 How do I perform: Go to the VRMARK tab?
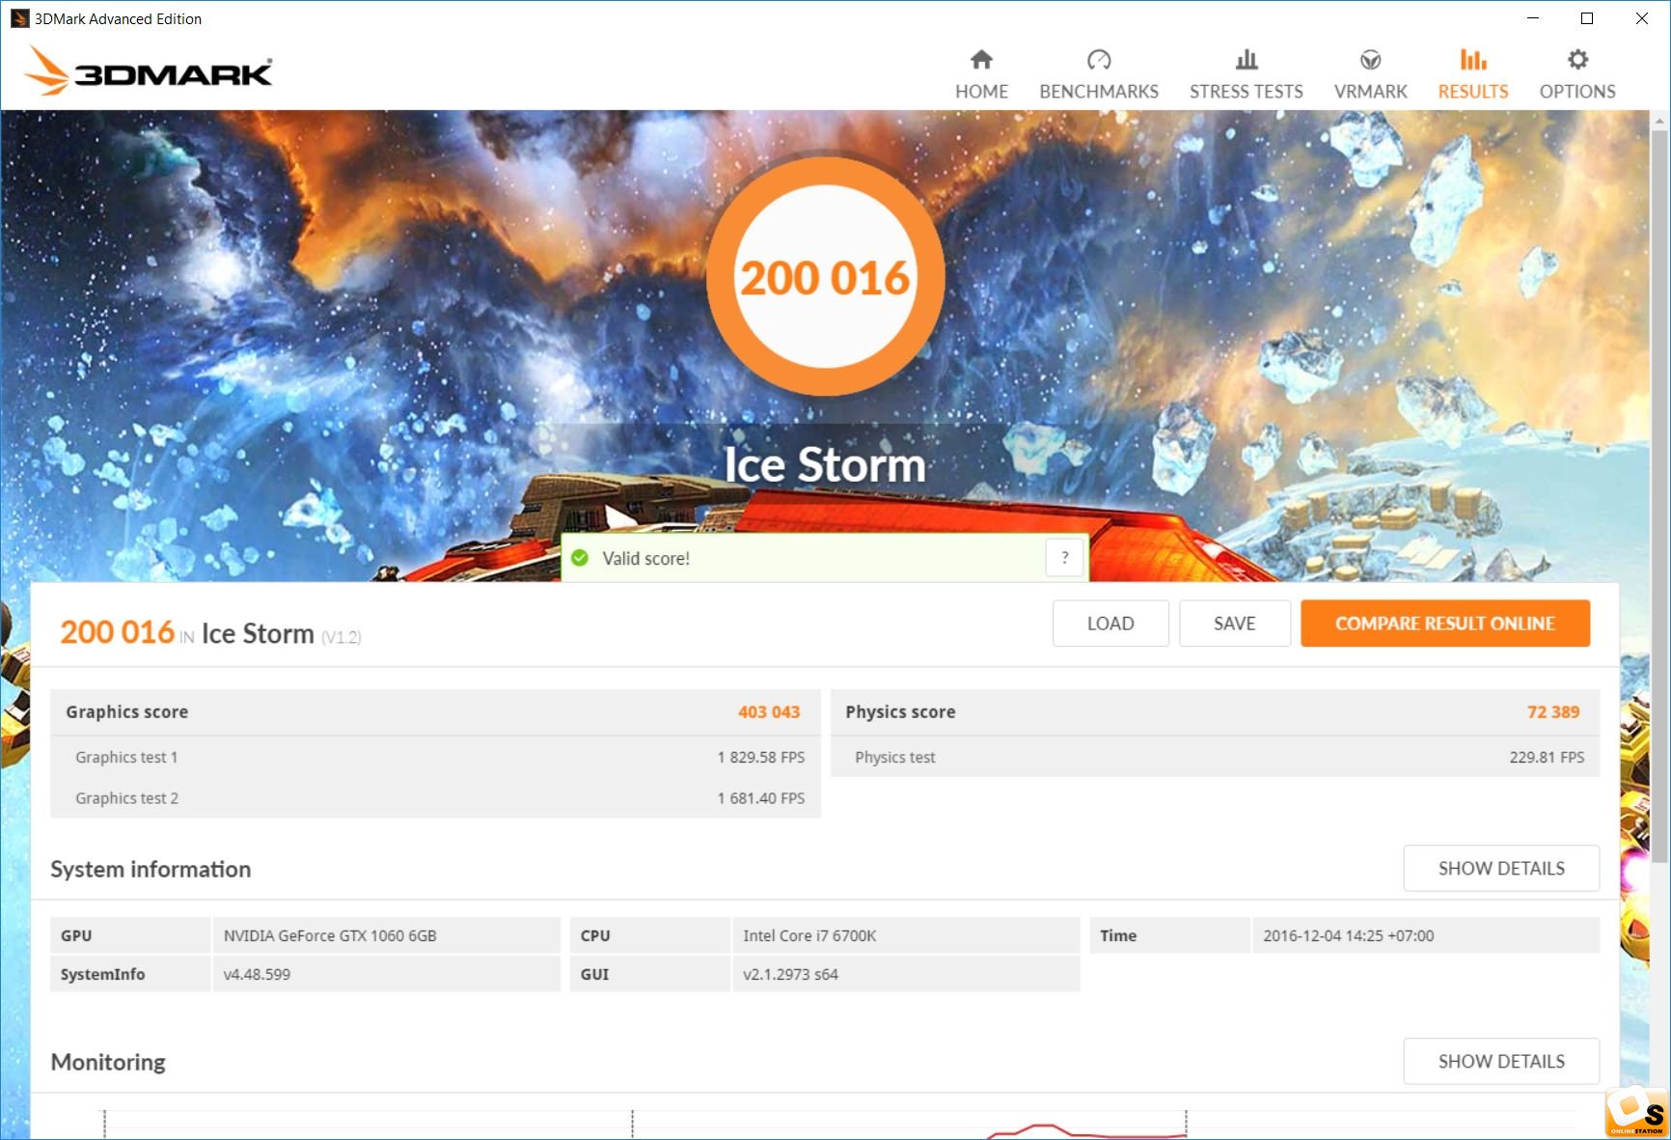coord(1370,74)
